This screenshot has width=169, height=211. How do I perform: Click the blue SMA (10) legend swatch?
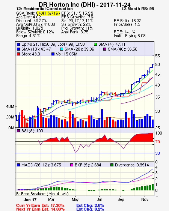point(18,49)
